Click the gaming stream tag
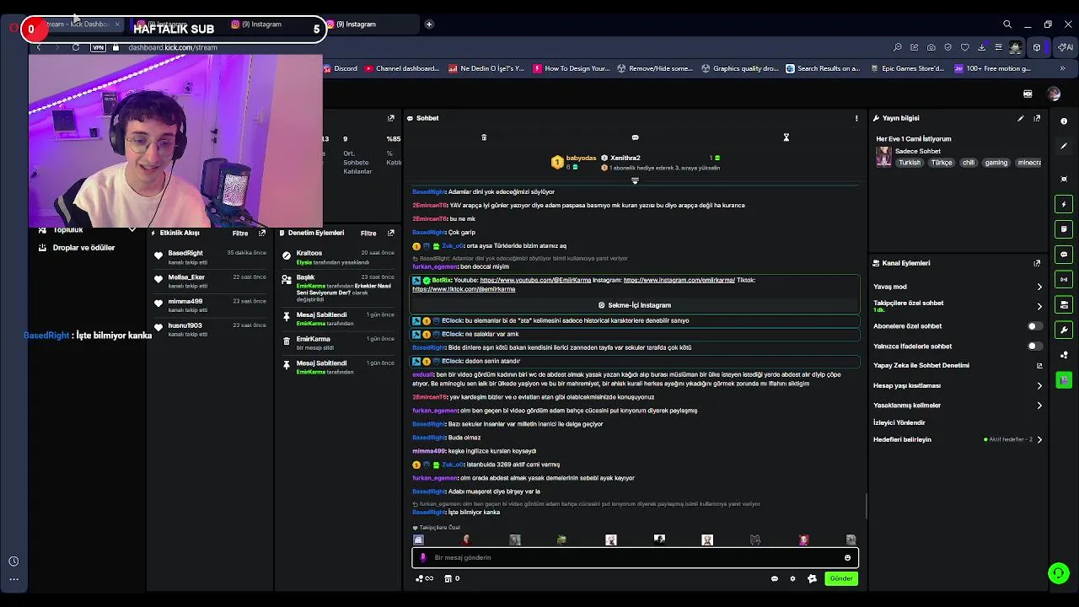1079x607 pixels. pyautogui.click(x=996, y=163)
